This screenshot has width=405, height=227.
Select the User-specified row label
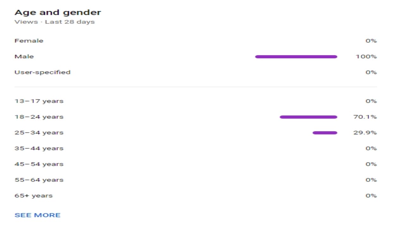42,72
